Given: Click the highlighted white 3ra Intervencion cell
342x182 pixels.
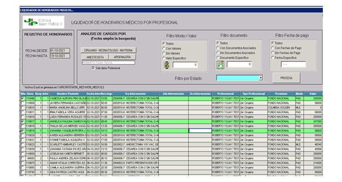Looking at the screenshot, I should pos(200,131).
